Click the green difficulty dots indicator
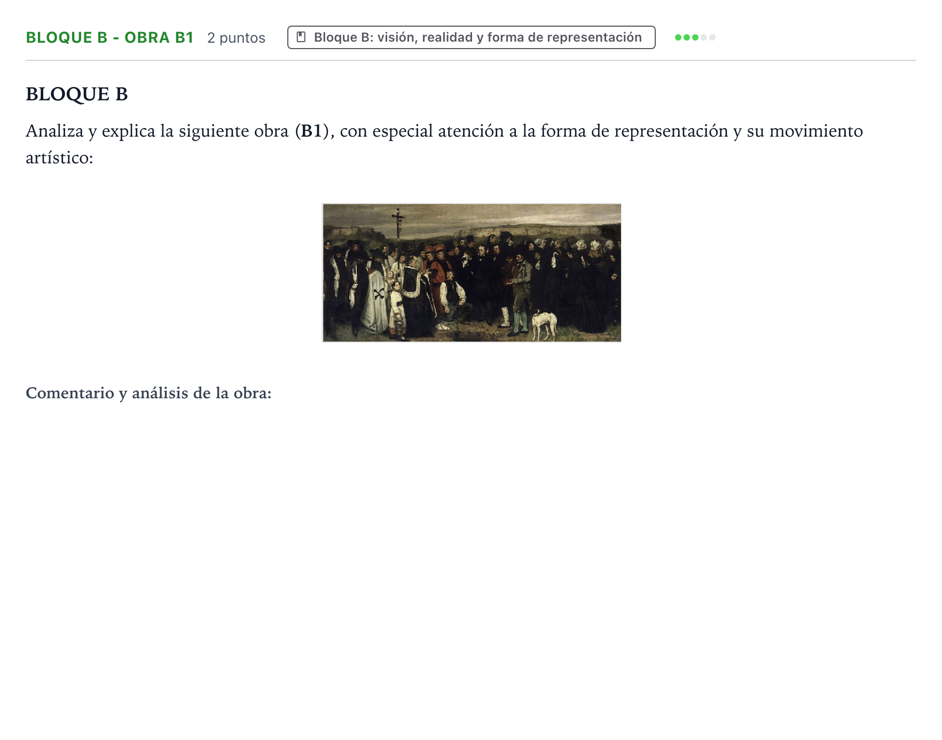942x740 pixels. [x=695, y=37]
